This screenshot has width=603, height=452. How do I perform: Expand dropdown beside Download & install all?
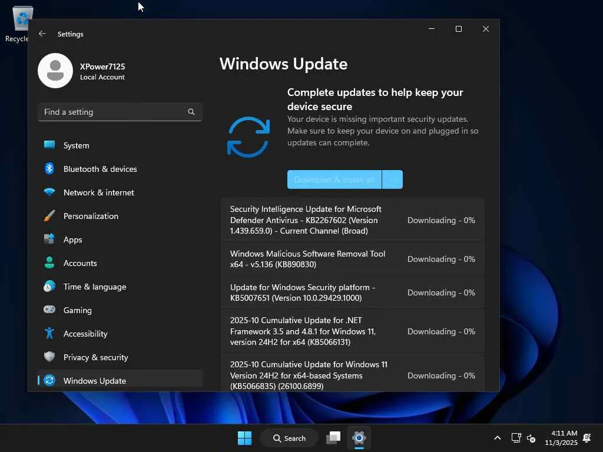click(x=393, y=180)
